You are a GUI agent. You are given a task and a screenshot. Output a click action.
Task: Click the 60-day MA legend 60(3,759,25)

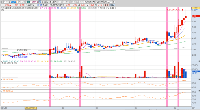point(82,8)
